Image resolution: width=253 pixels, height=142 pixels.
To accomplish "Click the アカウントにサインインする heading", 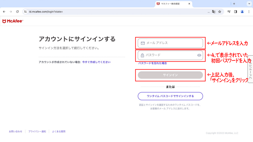I will [77, 39].
